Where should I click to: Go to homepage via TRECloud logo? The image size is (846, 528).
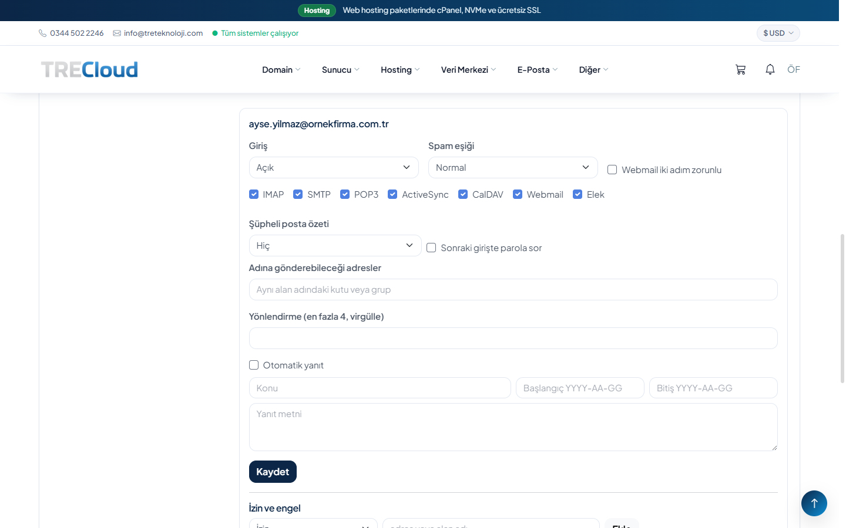click(x=89, y=70)
